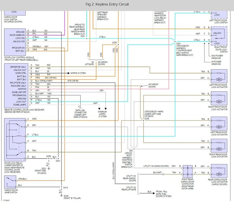Click the 'RIGHT FRONT DOOR LOCK SWITCH' caption
This screenshot has width=234, height=204.
[221, 49]
